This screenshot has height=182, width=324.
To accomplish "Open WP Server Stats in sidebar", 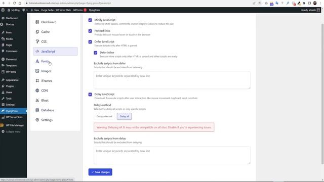I will 14,117.
